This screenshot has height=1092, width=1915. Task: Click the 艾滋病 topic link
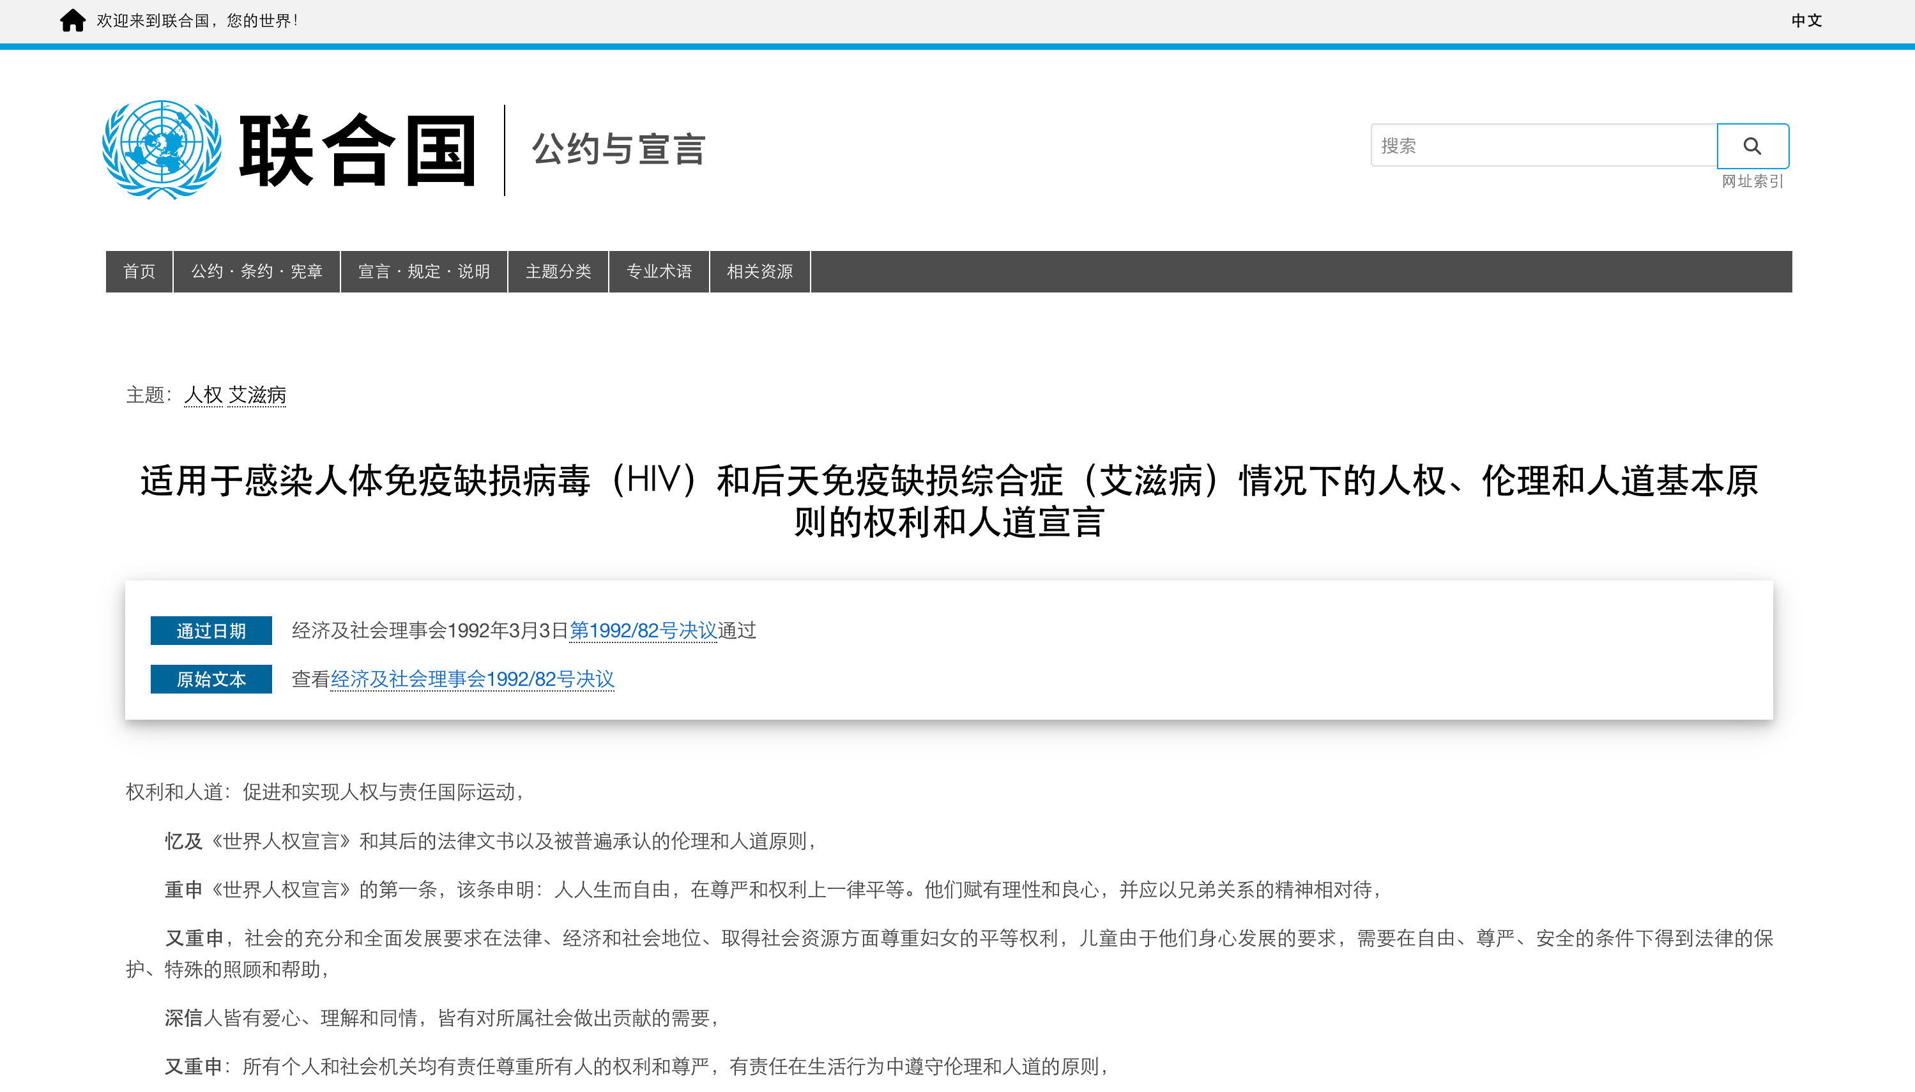coord(257,395)
